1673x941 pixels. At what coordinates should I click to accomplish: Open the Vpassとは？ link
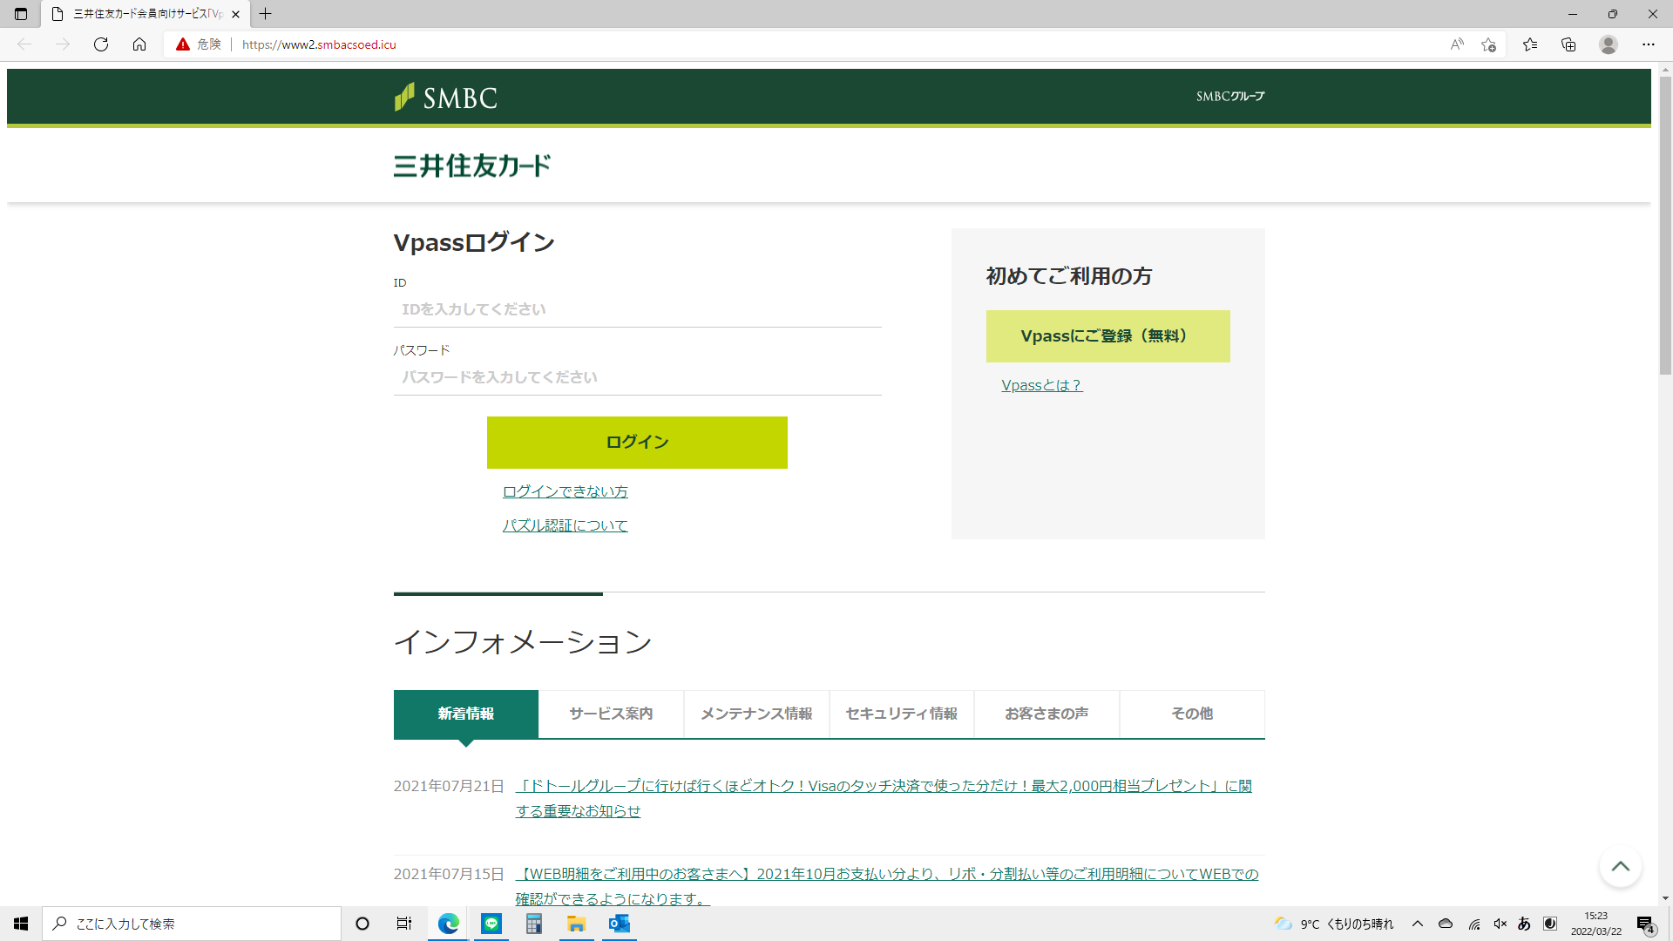(x=1041, y=385)
